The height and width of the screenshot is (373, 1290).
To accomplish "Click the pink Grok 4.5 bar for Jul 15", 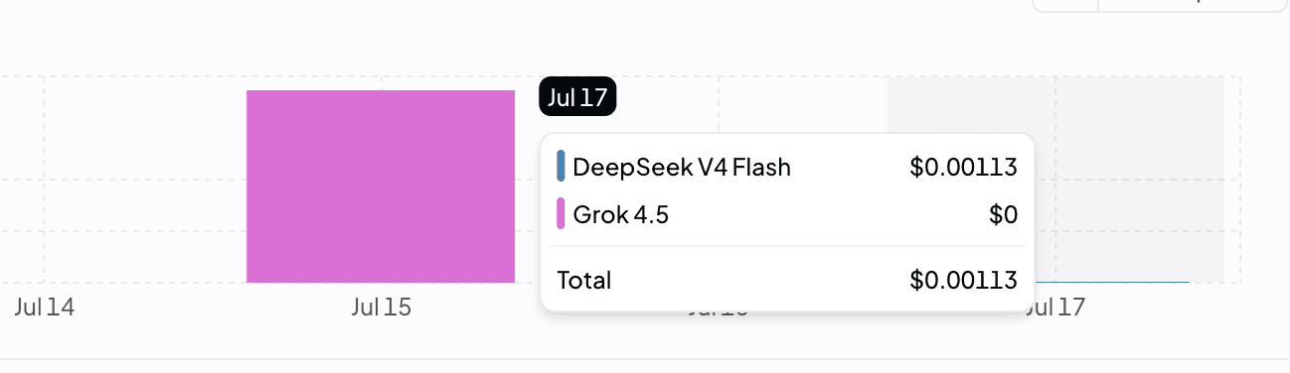I will [x=381, y=186].
